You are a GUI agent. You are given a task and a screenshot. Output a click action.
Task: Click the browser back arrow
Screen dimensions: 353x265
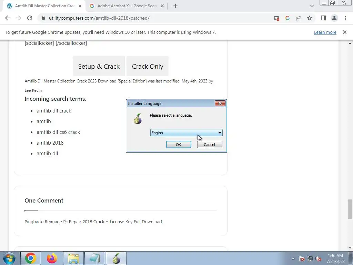[8, 18]
